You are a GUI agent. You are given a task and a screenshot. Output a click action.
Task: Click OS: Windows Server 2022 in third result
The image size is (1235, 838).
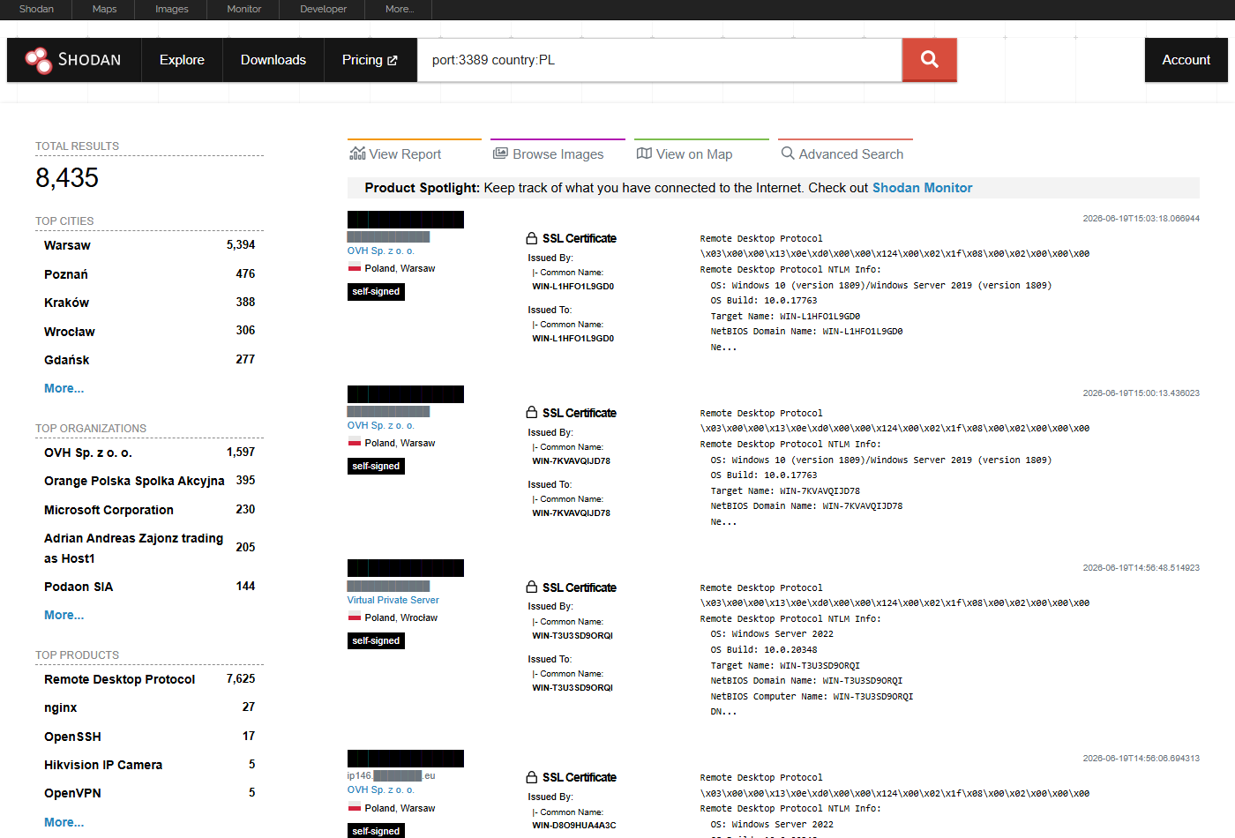[772, 633]
